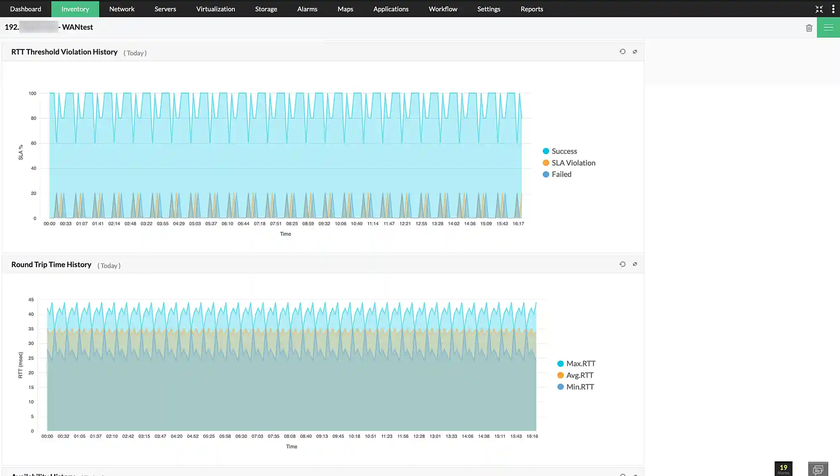Click the WANtest device title

77,27
